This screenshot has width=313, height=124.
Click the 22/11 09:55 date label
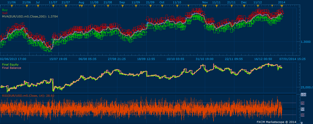[x=234, y=59]
